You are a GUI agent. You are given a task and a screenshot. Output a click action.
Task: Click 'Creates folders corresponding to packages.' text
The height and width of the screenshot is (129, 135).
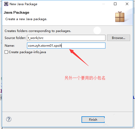[x=38, y=31]
